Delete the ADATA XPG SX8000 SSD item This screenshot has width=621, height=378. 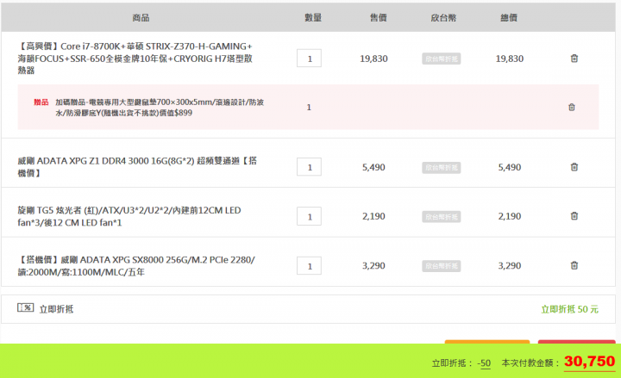pos(574,265)
